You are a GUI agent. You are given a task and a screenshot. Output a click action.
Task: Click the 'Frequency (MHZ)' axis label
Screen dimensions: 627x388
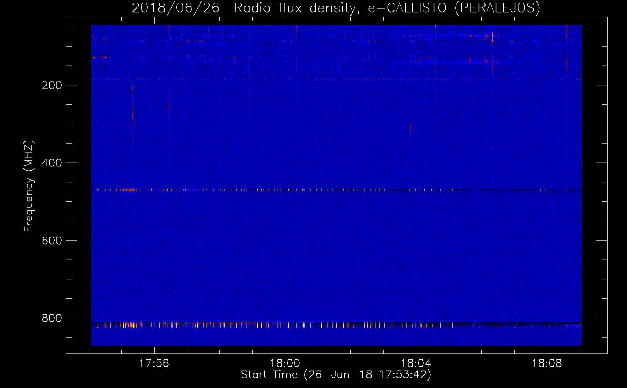[x=29, y=186]
